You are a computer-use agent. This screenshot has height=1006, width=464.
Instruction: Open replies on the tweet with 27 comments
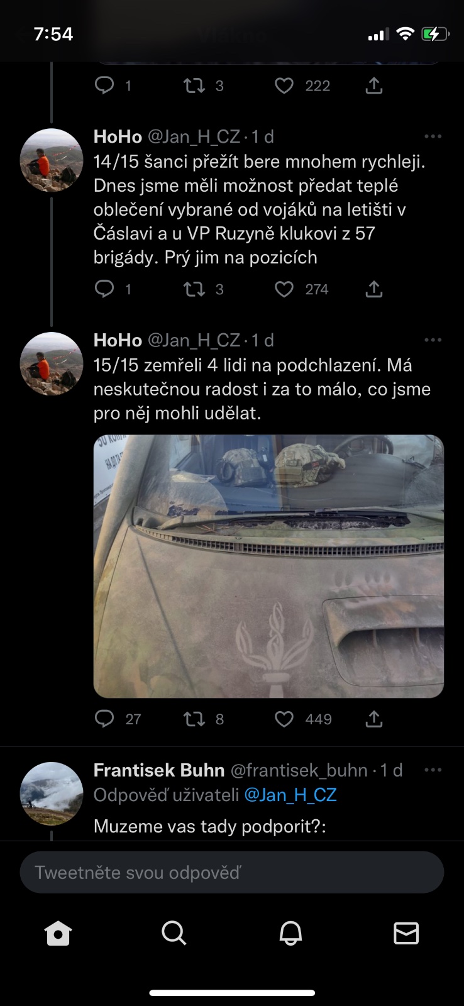[104, 719]
